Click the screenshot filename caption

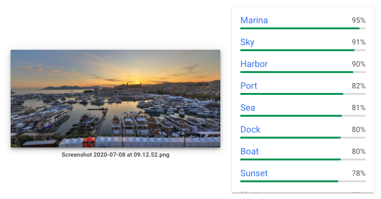pos(116,155)
